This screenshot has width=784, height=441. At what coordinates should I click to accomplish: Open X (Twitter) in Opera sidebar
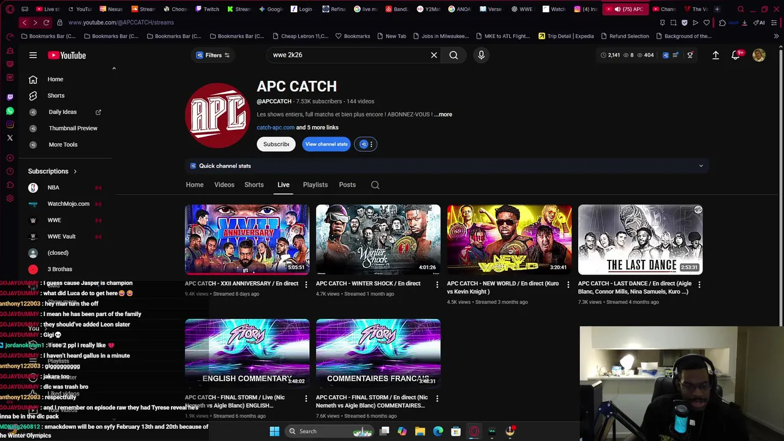[10, 138]
